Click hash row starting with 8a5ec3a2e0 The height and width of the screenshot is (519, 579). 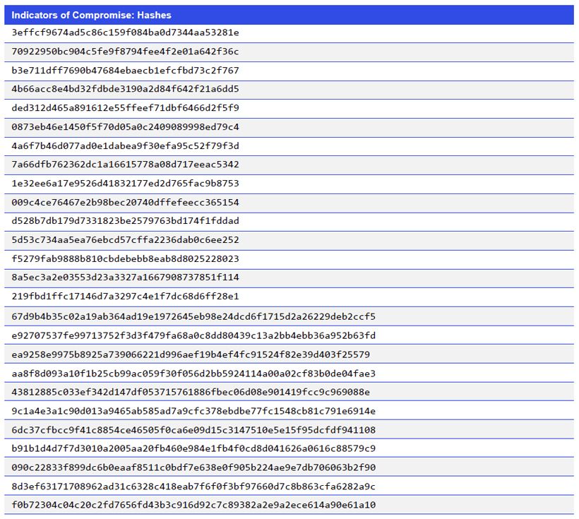[x=125, y=278]
